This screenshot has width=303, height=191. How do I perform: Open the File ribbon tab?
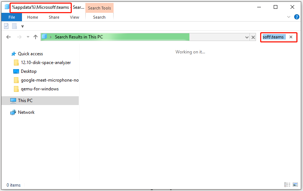pyautogui.click(x=12, y=17)
